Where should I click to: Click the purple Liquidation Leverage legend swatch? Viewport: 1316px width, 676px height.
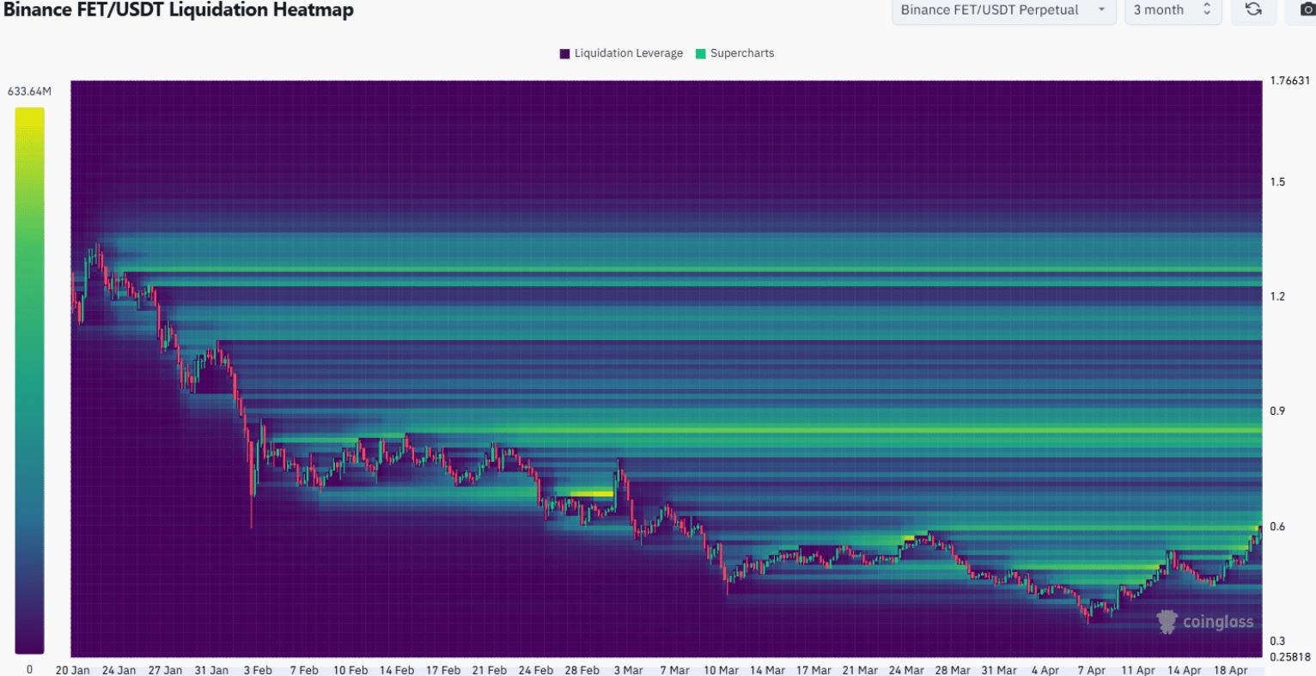(x=565, y=53)
